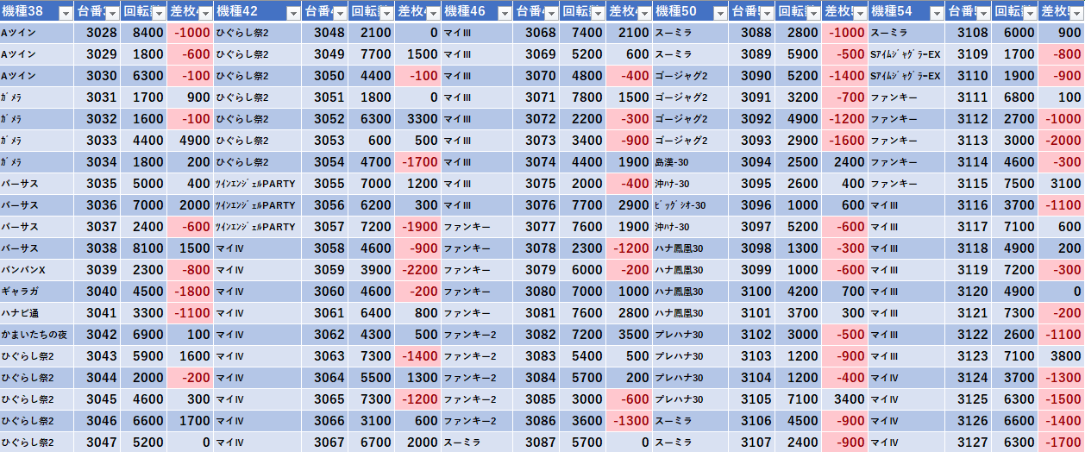Select the -2000 差枚 cell for machine 3113

tap(1062, 141)
